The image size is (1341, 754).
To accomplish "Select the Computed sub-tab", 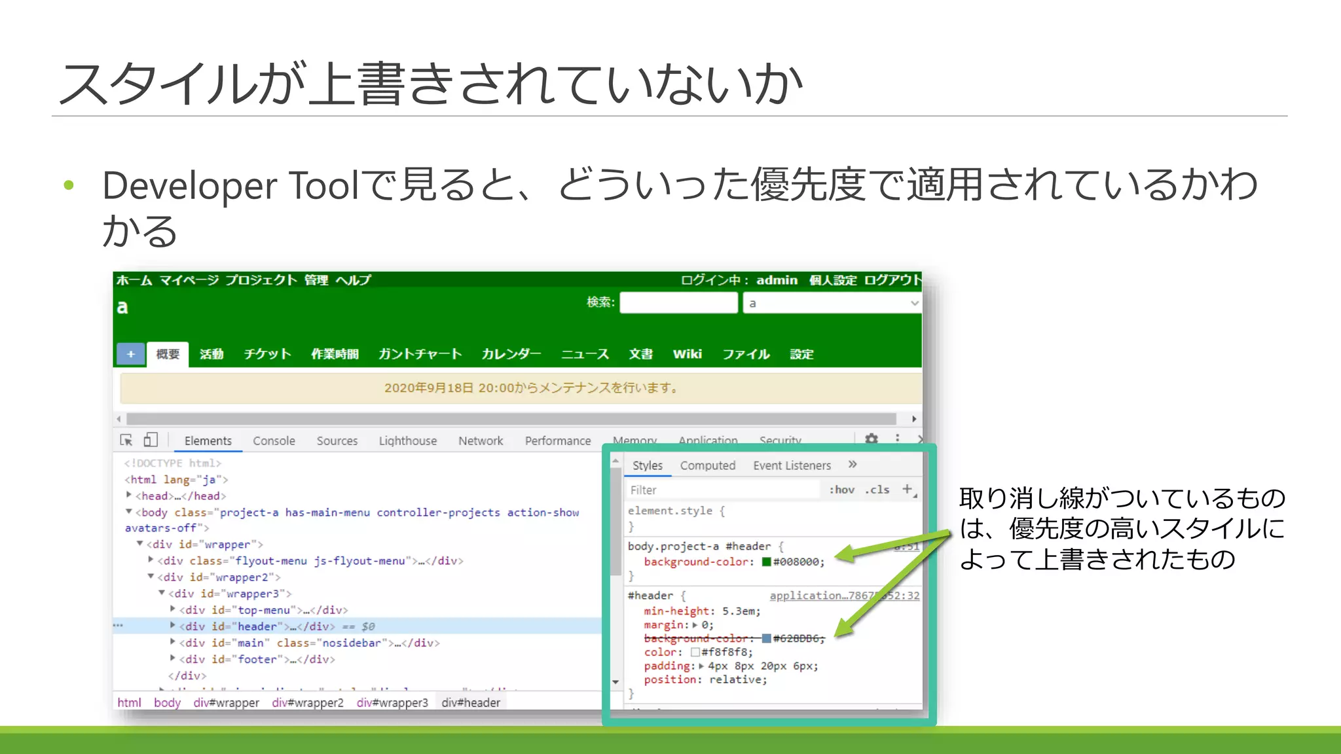I will [708, 465].
